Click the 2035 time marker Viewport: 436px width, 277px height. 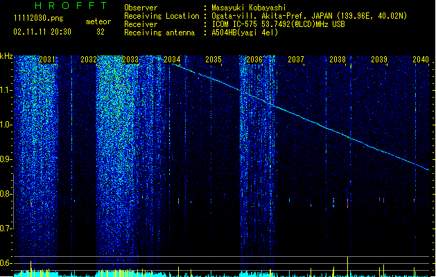(213, 60)
